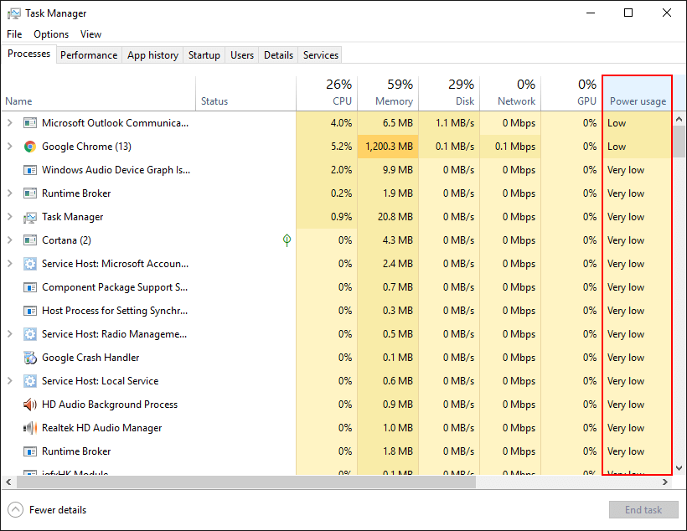Click the icon of Runtime Broker using 0.2% CPU

pyautogui.click(x=30, y=193)
